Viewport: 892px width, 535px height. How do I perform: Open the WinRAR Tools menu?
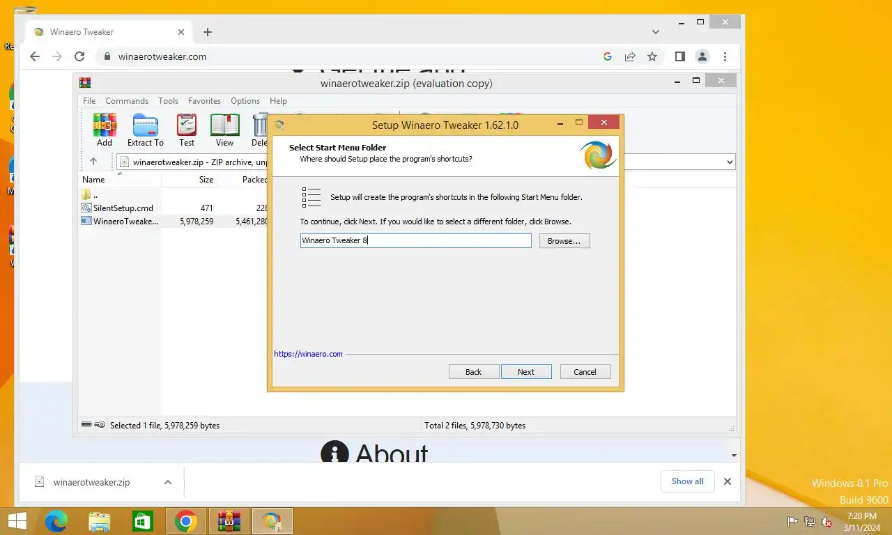coord(168,101)
